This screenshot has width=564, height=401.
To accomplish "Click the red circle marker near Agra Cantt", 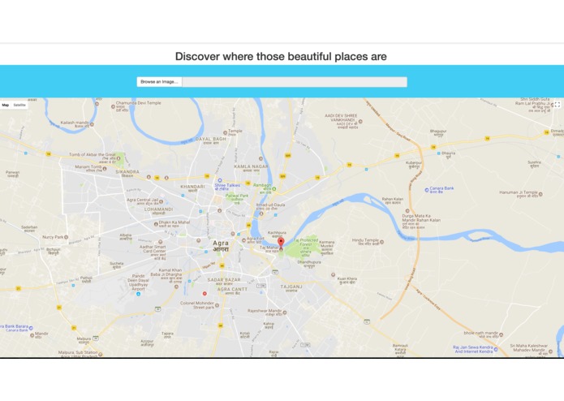I will coord(205,294).
